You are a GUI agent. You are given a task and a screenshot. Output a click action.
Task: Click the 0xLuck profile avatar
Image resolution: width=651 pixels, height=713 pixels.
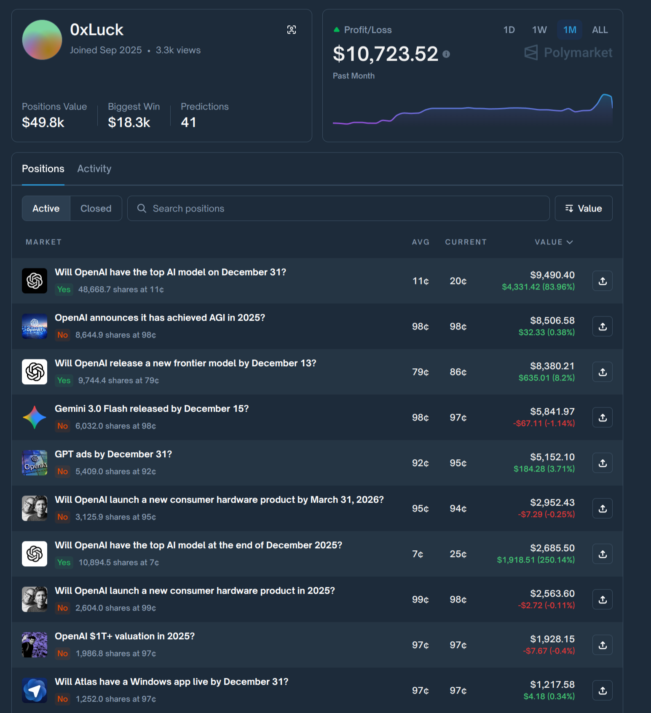click(x=42, y=40)
